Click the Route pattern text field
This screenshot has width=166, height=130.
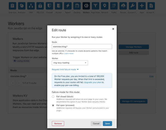click(x=82, y=46)
